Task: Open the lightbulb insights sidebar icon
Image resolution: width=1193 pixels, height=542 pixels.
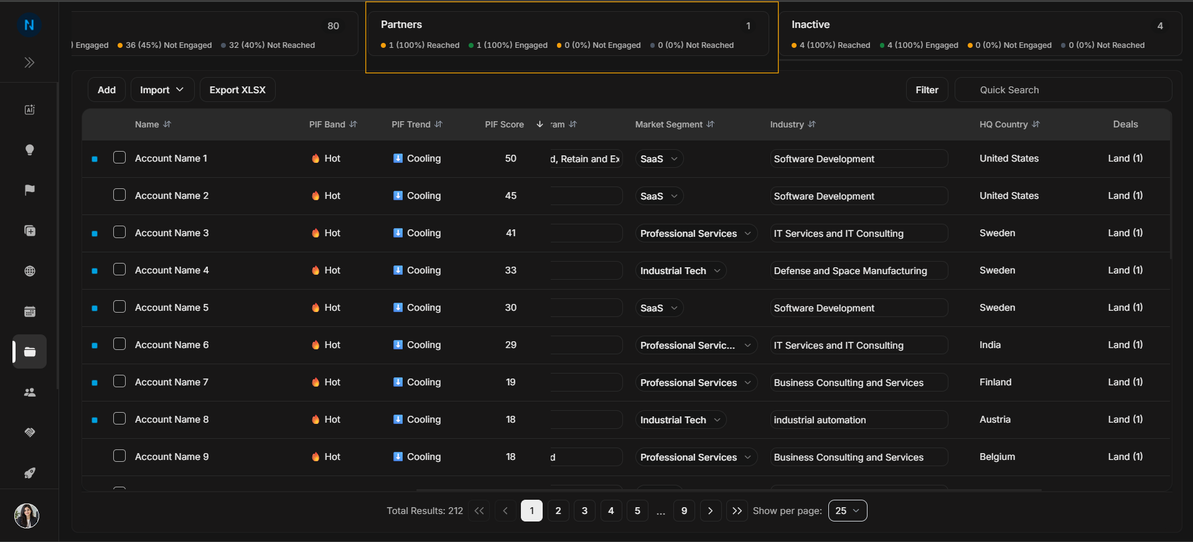Action: [x=29, y=150]
